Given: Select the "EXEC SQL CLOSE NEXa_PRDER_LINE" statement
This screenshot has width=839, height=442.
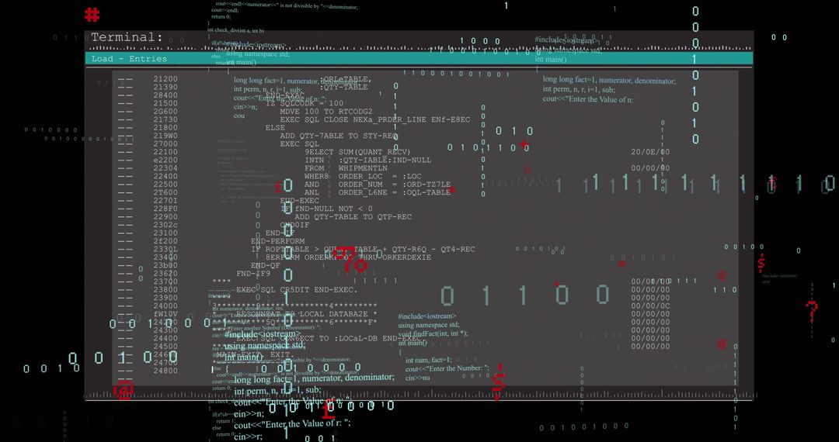Looking at the screenshot, I should pos(353,119).
